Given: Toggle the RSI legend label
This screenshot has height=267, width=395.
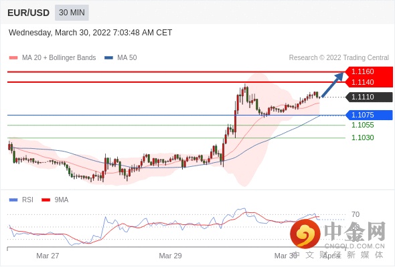Looking at the screenshot, I should coord(27,200).
